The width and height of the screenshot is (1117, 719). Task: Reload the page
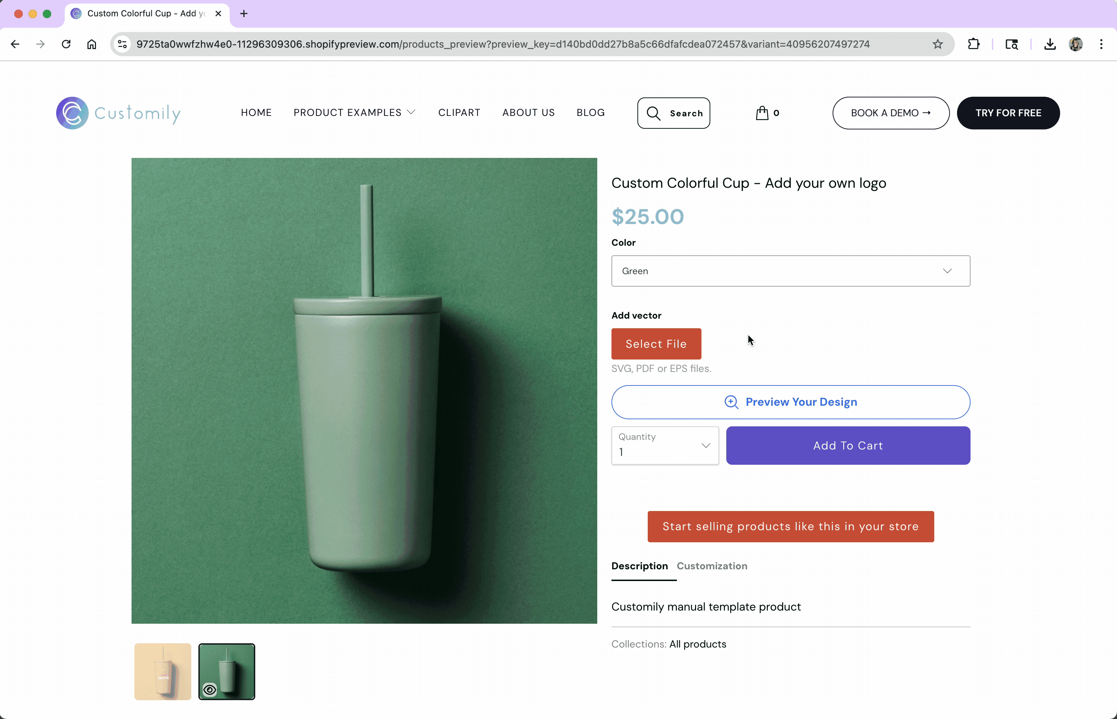pyautogui.click(x=66, y=44)
